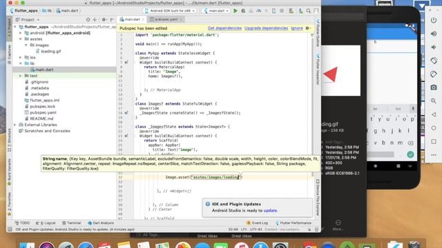Rotate emulator right

point(434,74)
